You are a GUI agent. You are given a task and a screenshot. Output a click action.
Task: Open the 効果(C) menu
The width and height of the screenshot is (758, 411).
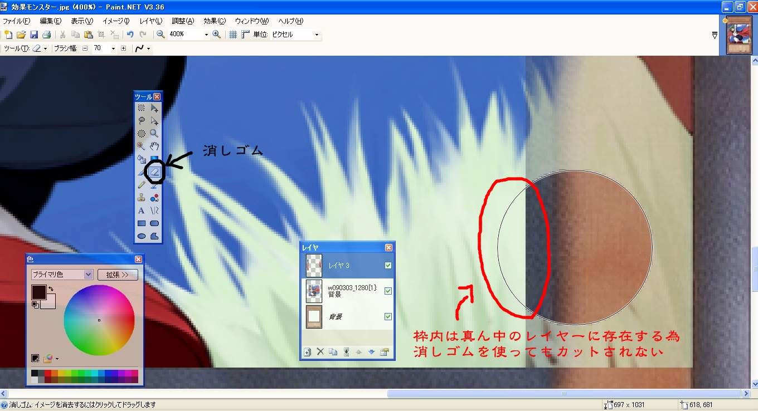[215, 21]
